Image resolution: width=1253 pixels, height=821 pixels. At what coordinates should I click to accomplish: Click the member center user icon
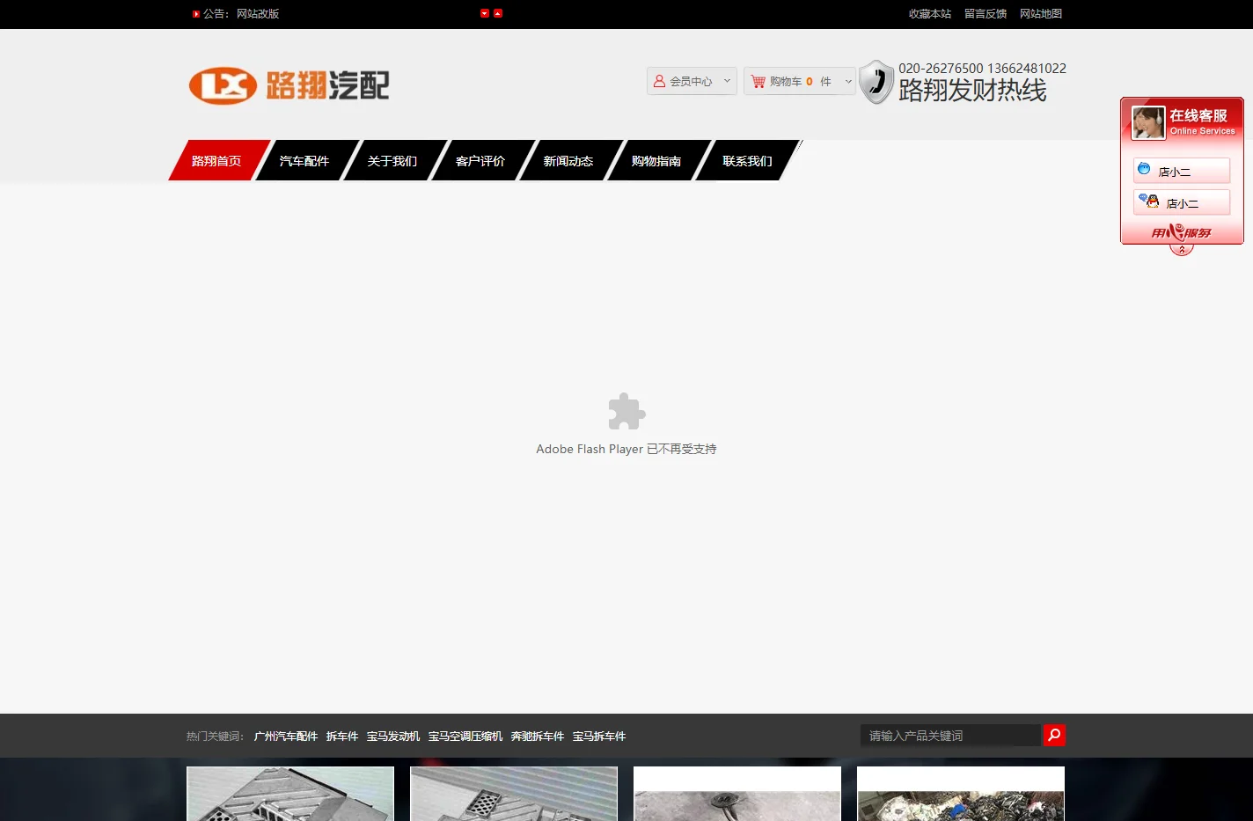659,81
